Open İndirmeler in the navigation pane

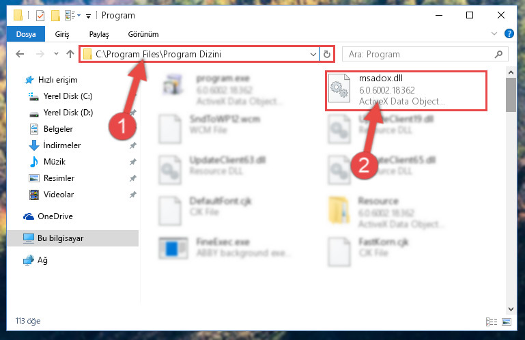(x=62, y=145)
